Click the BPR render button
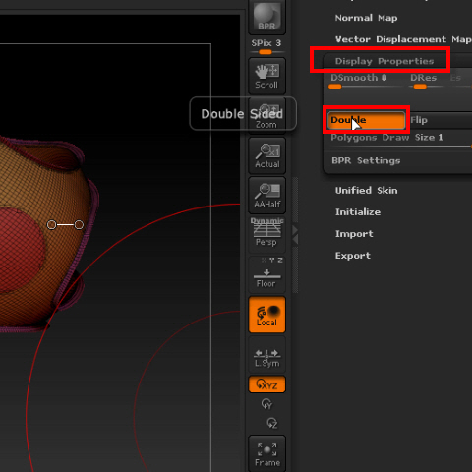Image resolution: width=472 pixels, height=472 pixels. [266, 17]
